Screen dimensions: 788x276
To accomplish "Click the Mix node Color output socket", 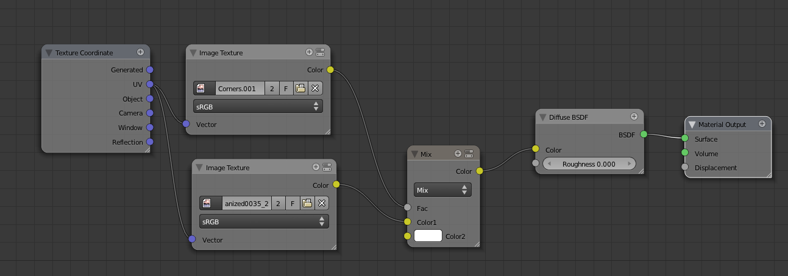I will click(480, 171).
